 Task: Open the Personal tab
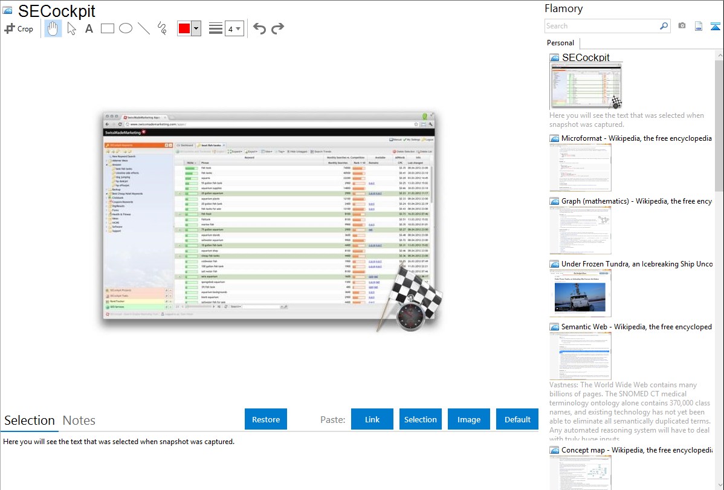[560, 43]
